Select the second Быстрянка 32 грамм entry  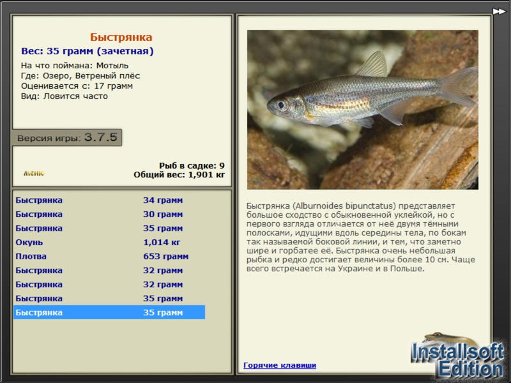[x=109, y=284]
